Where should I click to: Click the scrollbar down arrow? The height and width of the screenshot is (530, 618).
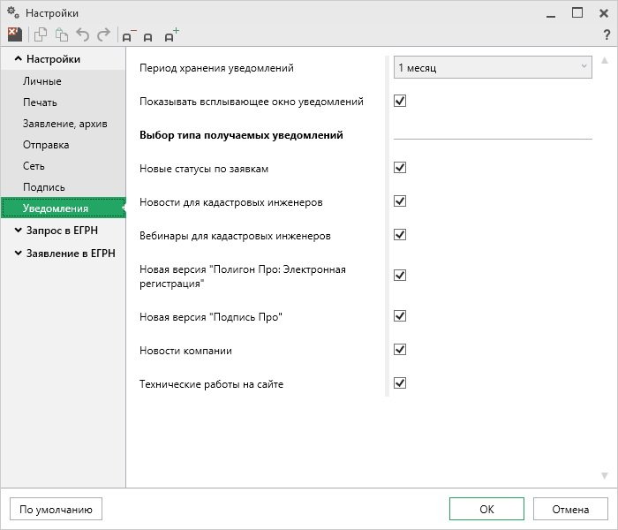[x=605, y=475]
